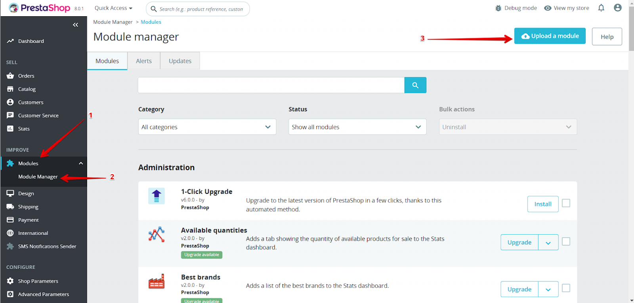The height and width of the screenshot is (303, 634).
Task: Click the Help button
Action: coord(607,36)
